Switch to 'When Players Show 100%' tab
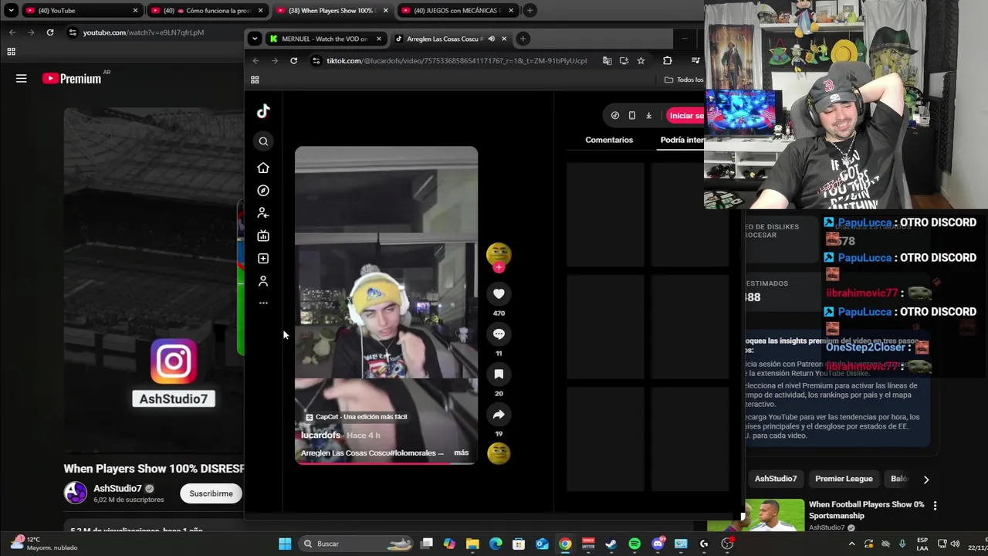988x556 pixels. click(332, 11)
